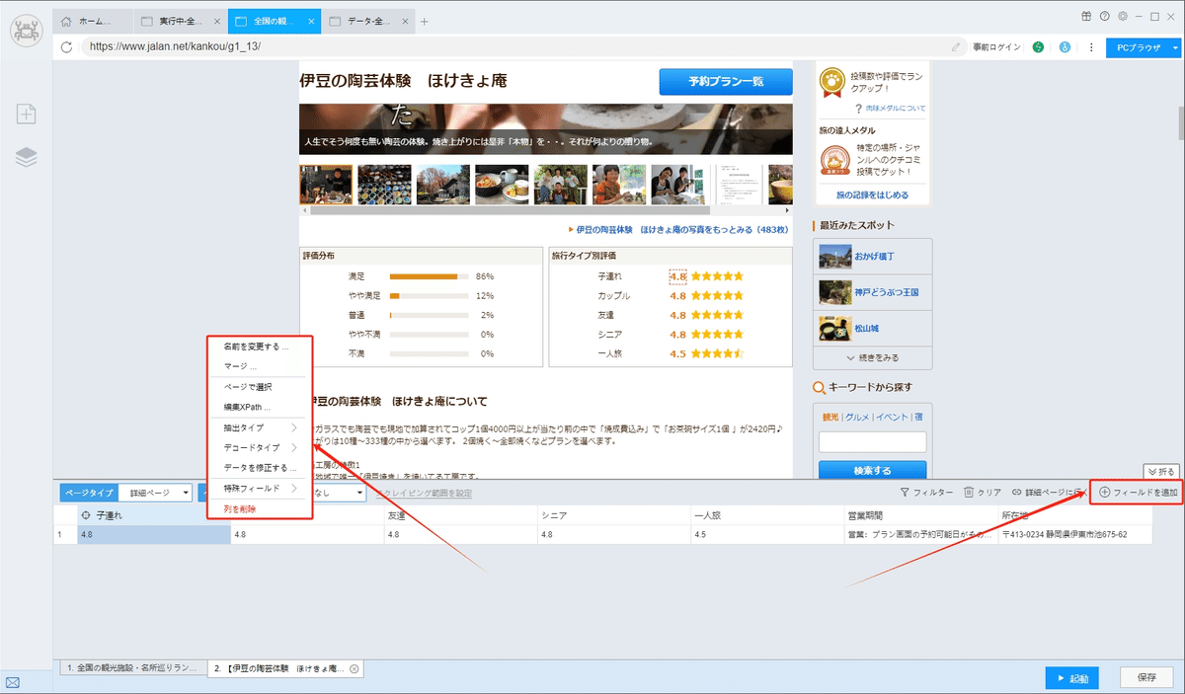Viewport: 1185px width, 694px height.
Task: Open the 肉球メダルについて link
Action: (x=898, y=108)
